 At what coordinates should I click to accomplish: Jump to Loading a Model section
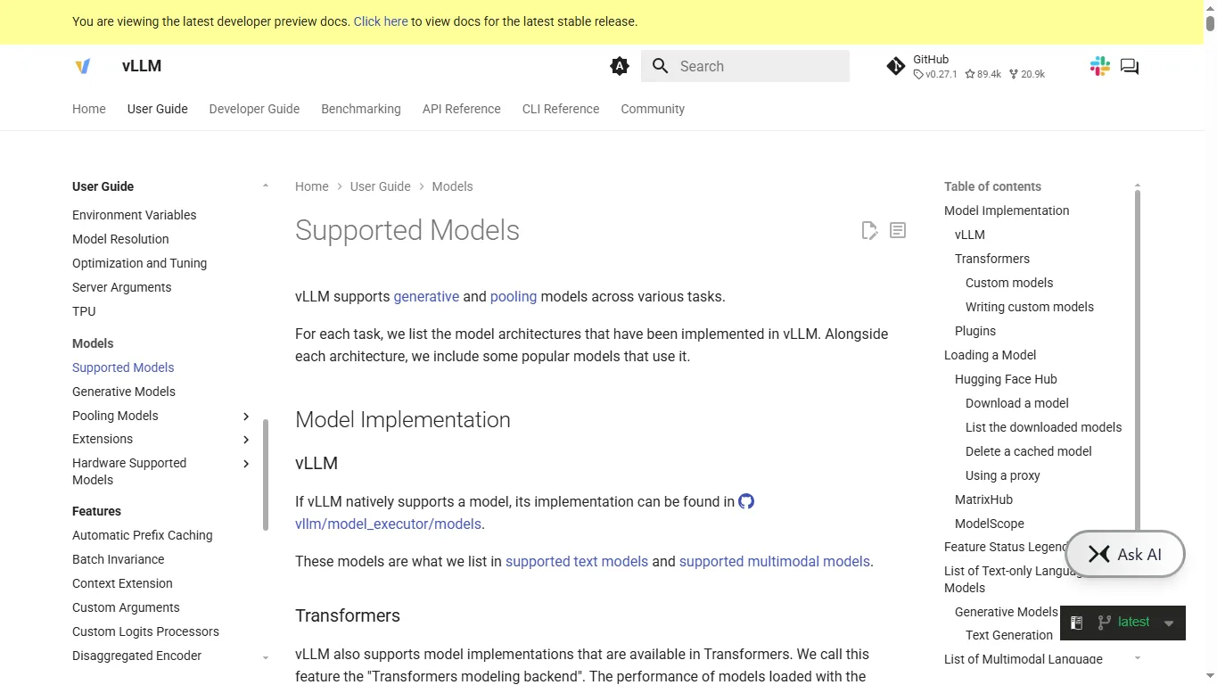(991, 355)
